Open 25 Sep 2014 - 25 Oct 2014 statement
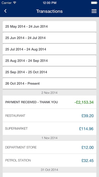 click(x=49, y=72)
